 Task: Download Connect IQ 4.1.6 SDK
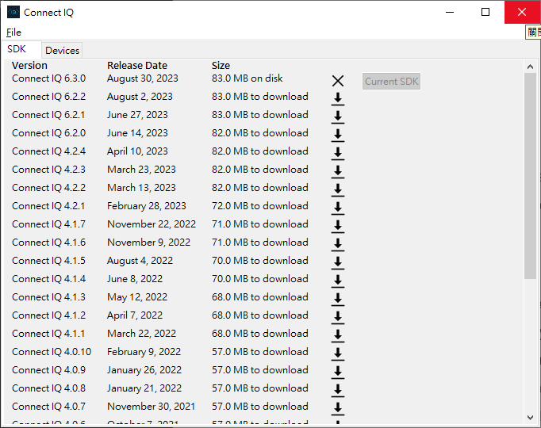338,245
